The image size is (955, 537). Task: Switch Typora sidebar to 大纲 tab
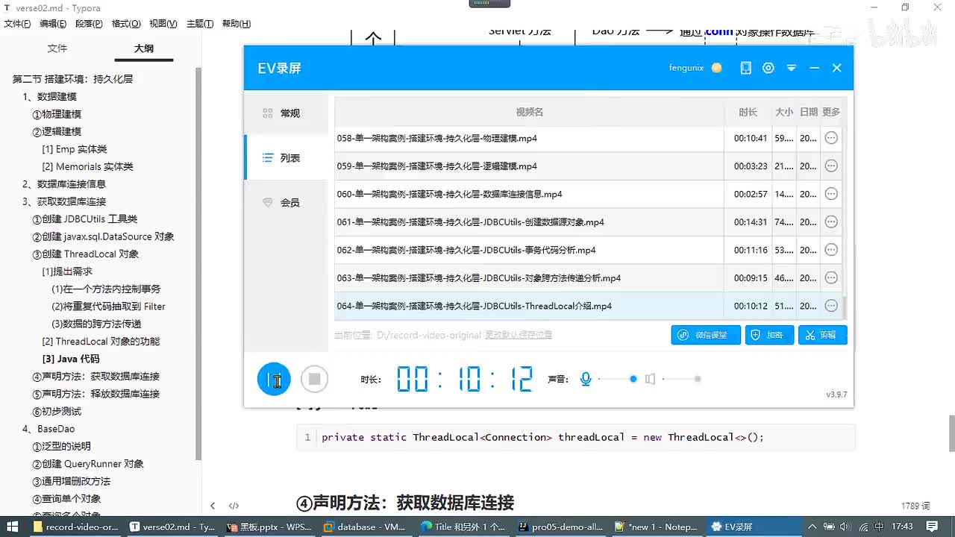tap(144, 48)
